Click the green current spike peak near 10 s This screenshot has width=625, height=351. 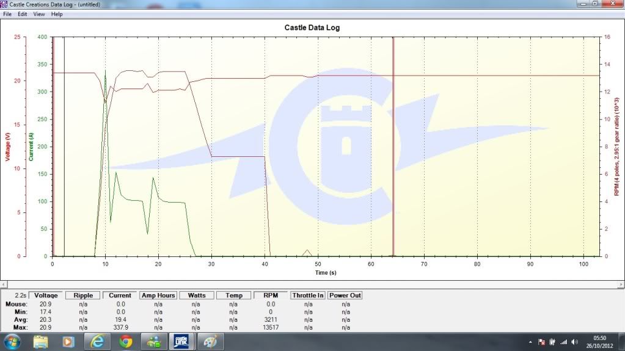[105, 71]
